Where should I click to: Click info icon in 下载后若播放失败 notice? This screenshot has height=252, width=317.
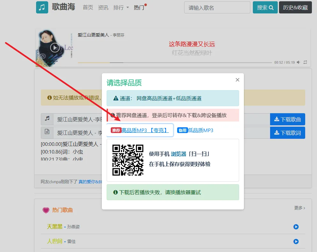116,192
